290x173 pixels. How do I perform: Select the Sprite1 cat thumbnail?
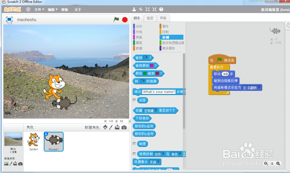click(x=34, y=142)
